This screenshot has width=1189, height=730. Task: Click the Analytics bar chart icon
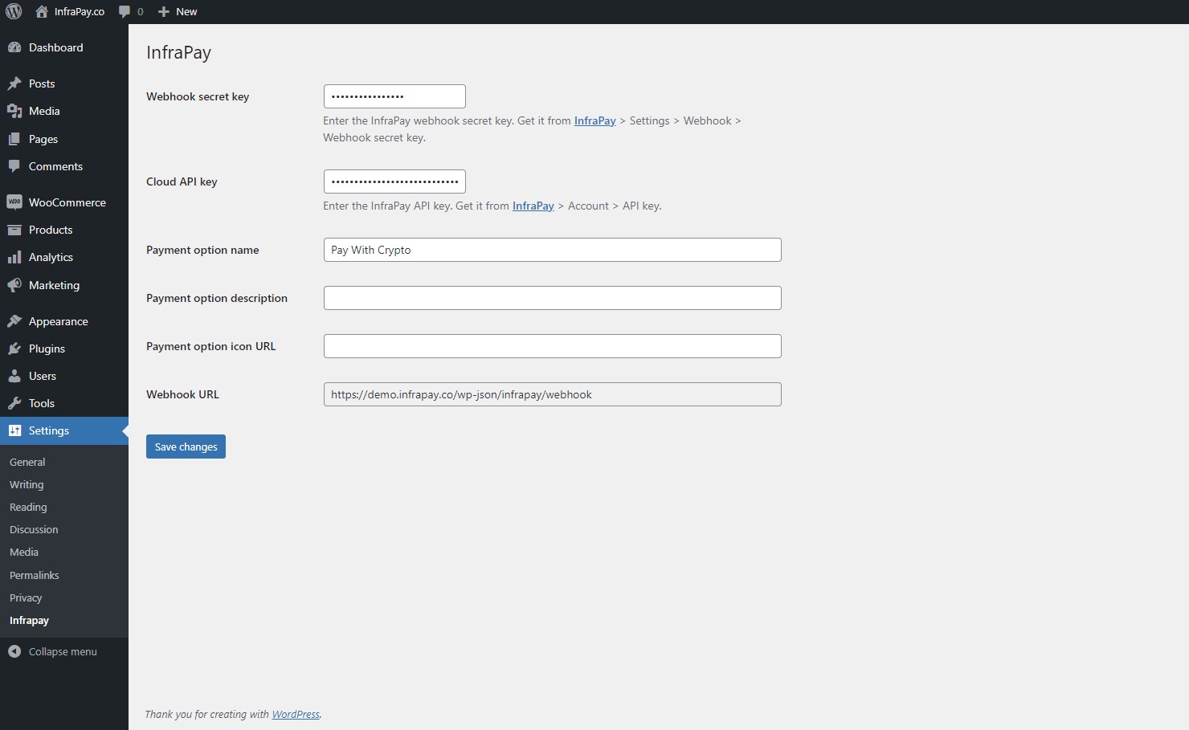point(14,257)
